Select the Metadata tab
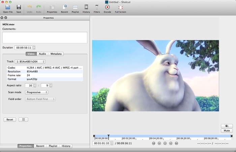This screenshot has height=152, width=236. 56,54
